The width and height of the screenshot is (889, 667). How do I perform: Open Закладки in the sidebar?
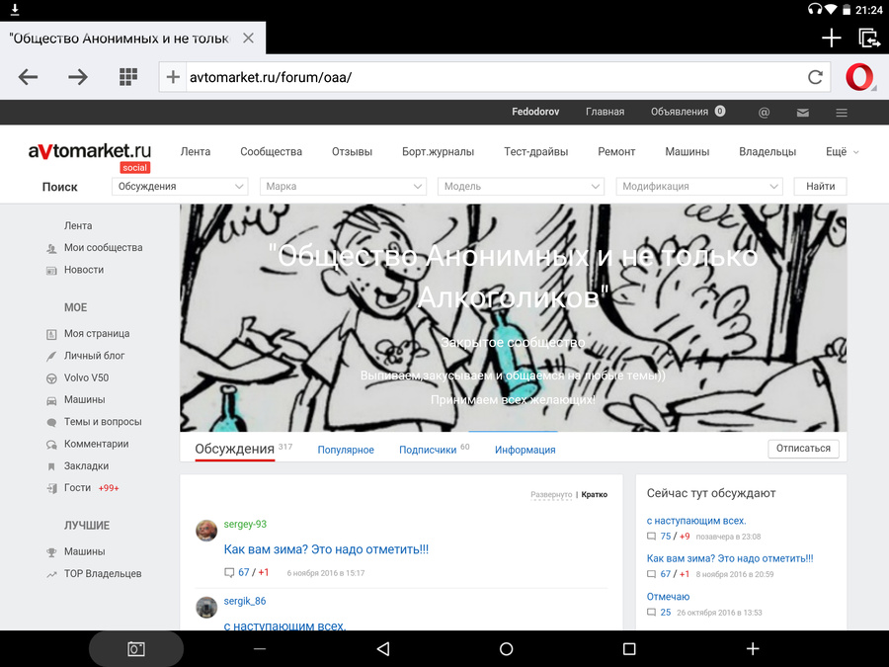tap(86, 466)
